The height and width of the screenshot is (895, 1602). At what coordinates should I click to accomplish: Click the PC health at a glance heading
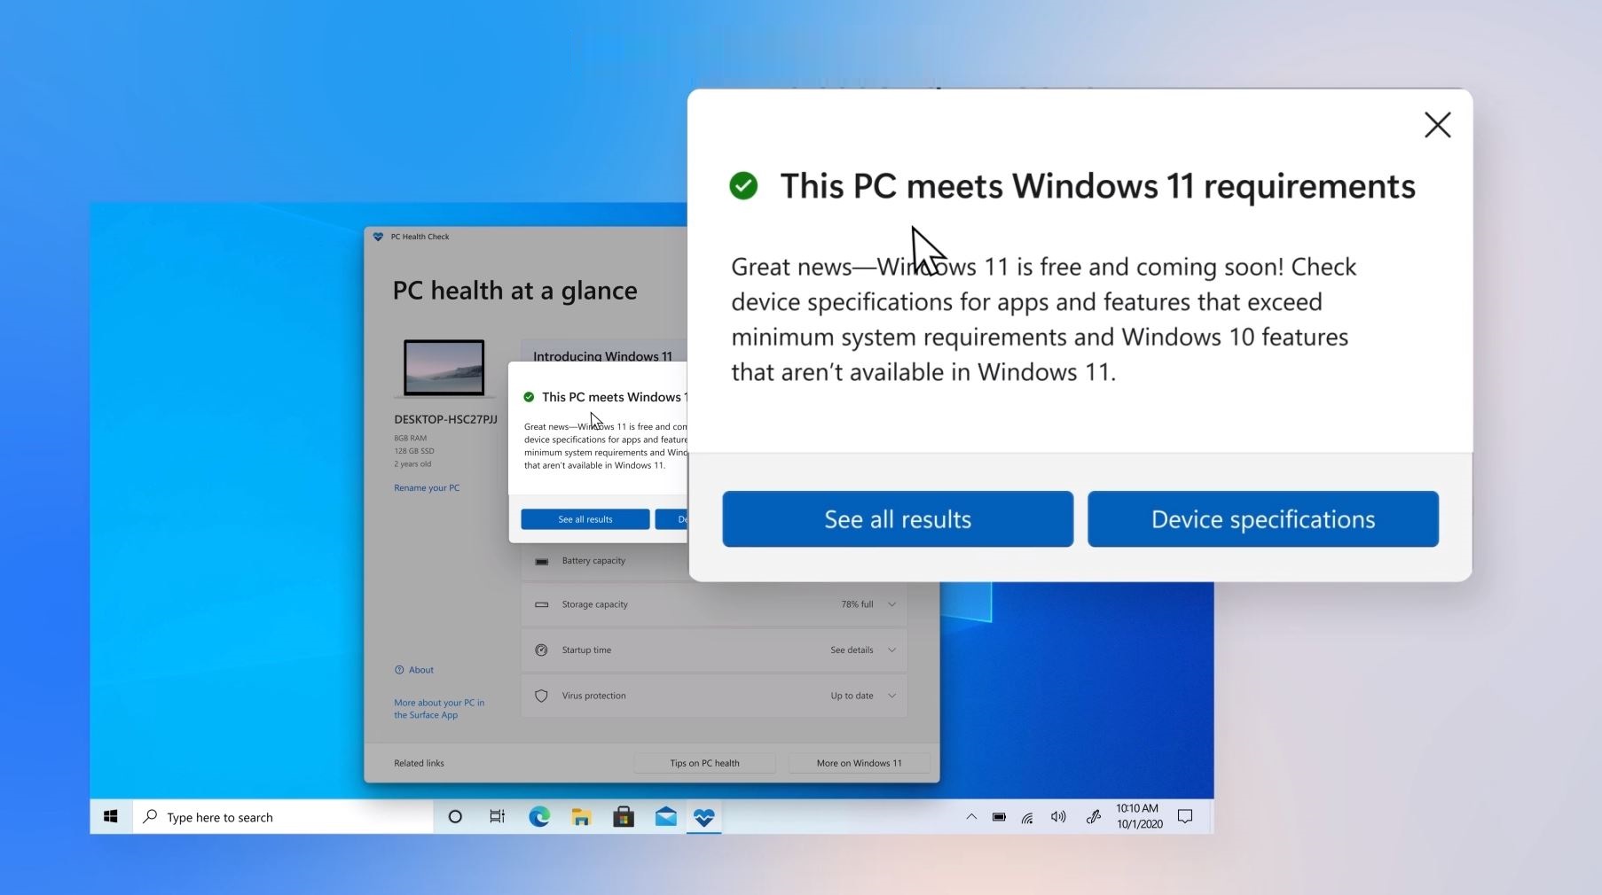[x=515, y=291]
